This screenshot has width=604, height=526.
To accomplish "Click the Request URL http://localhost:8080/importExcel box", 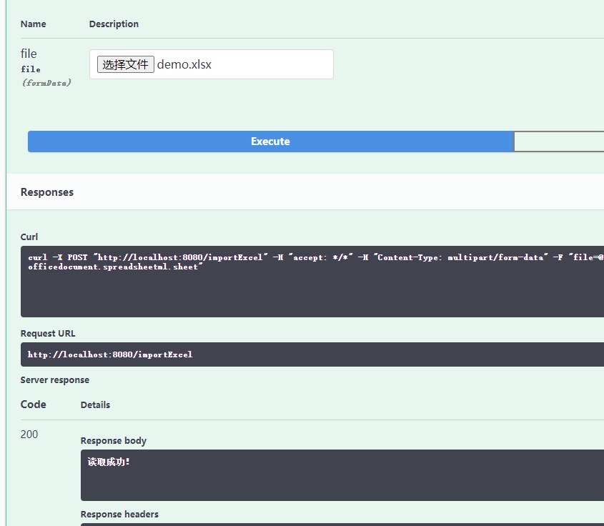I will click(312, 354).
